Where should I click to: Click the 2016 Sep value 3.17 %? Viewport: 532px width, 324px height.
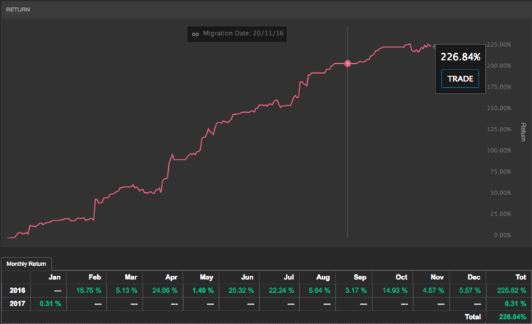[x=356, y=291]
